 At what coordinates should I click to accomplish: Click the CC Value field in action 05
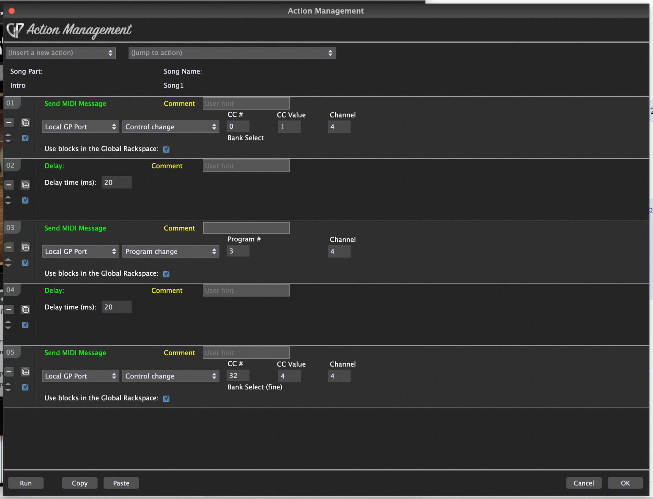[289, 376]
